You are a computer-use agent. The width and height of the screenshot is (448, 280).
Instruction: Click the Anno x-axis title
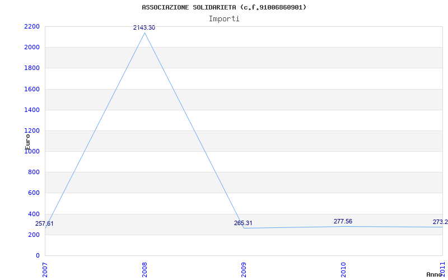point(434,274)
